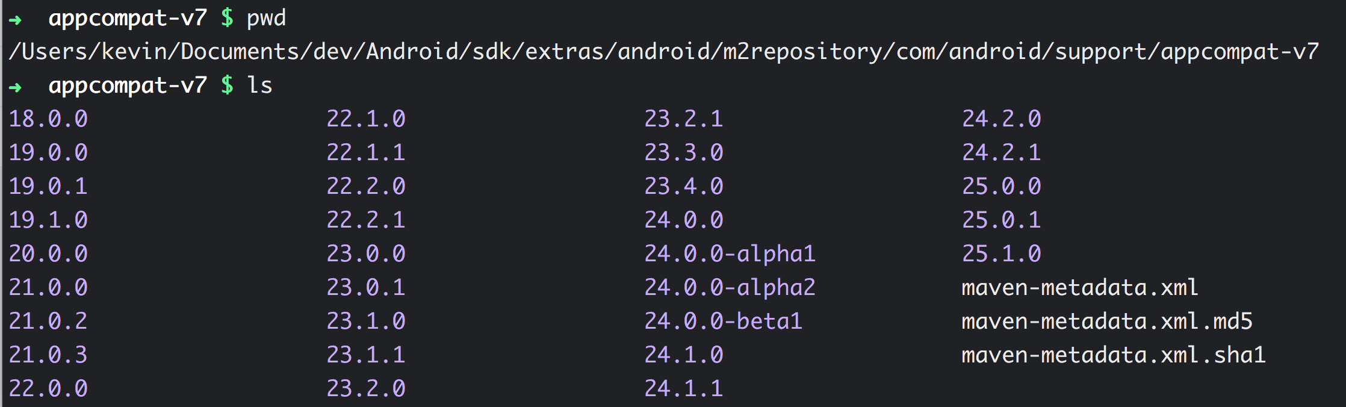Click the pwd command text
This screenshot has width=1346, height=407.
click(266, 19)
